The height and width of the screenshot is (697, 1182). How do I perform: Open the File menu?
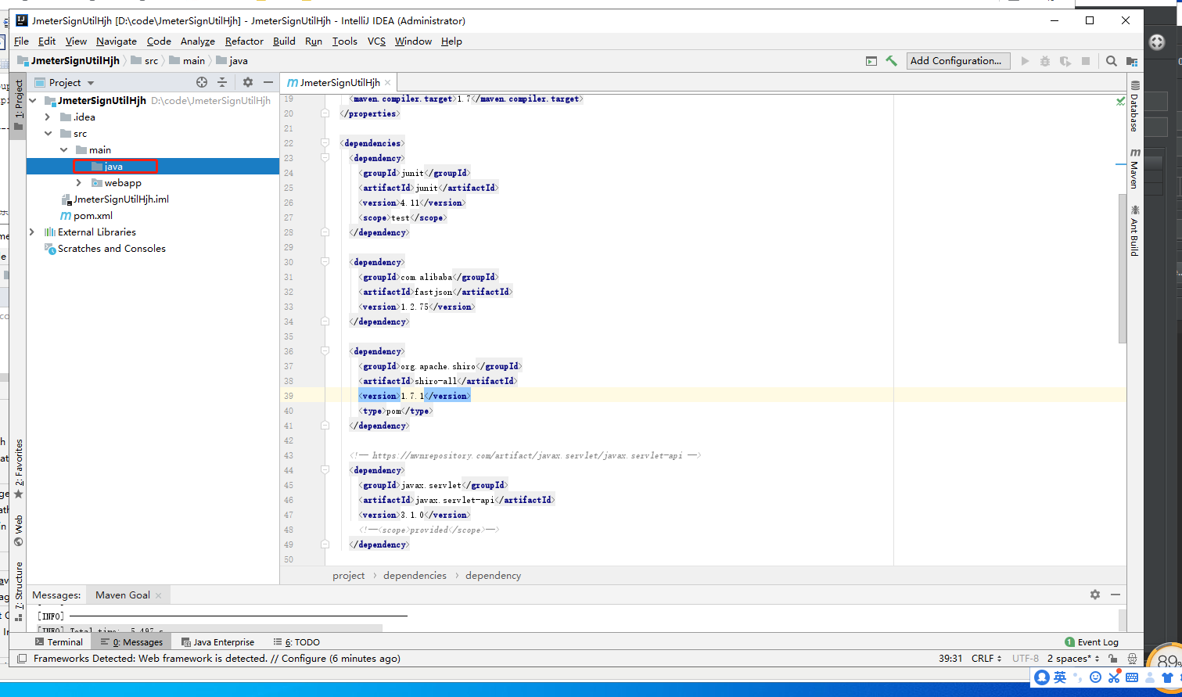21,41
